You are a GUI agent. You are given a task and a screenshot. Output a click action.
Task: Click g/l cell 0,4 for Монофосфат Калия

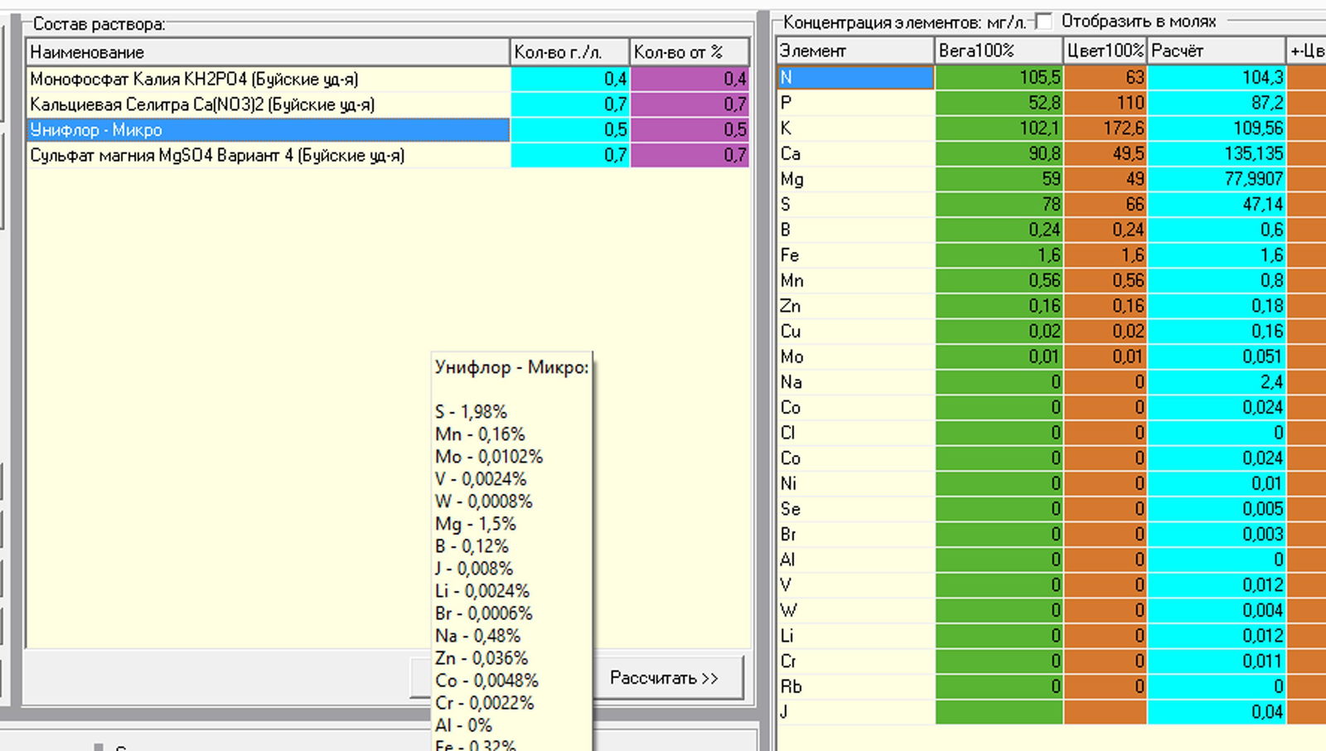click(570, 79)
